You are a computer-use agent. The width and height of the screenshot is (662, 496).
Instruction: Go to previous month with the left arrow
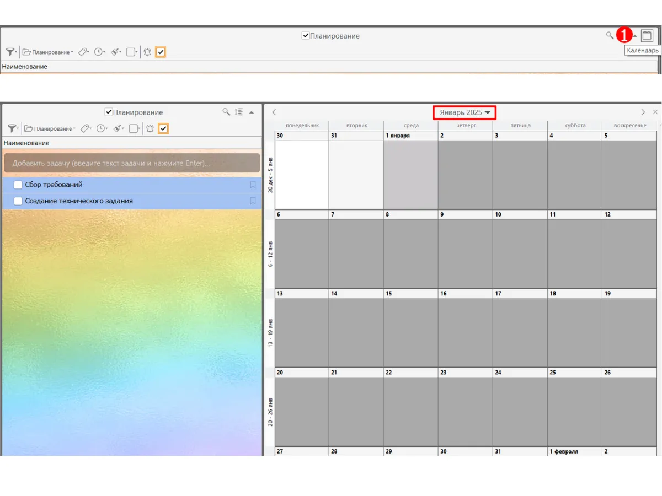[x=274, y=112]
